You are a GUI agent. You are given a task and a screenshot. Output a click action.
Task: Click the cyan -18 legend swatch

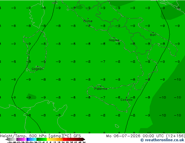36,139
